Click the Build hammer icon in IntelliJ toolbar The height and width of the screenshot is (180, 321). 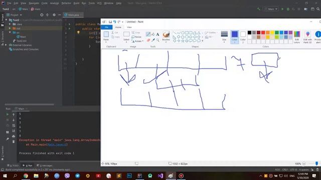point(259,9)
